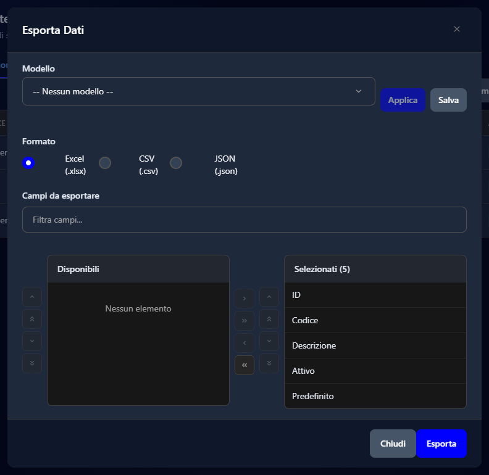This screenshot has width=489, height=475.
Task: Select Descrizione field in Selezionati list
Action: [x=375, y=345]
